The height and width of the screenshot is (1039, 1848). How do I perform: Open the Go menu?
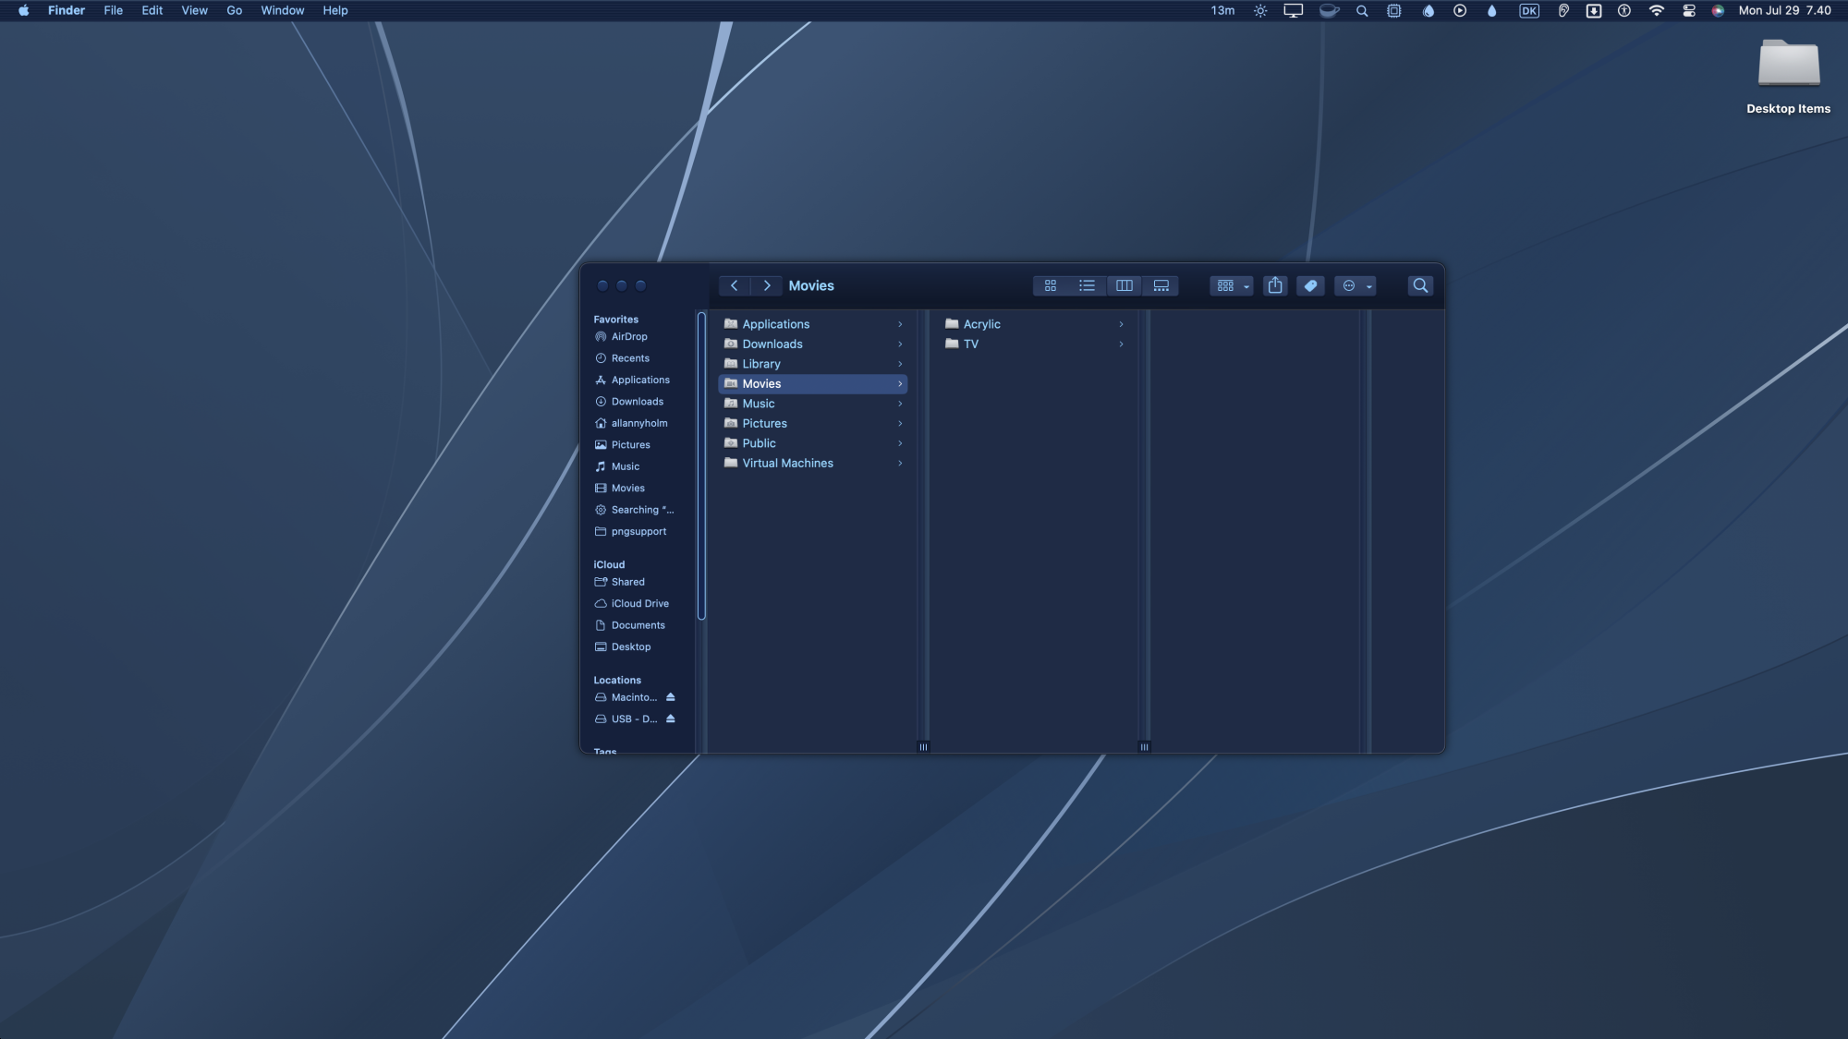click(234, 11)
